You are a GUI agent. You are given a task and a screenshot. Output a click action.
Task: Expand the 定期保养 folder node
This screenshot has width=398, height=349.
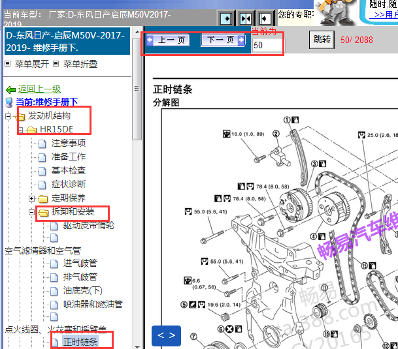tap(31, 198)
